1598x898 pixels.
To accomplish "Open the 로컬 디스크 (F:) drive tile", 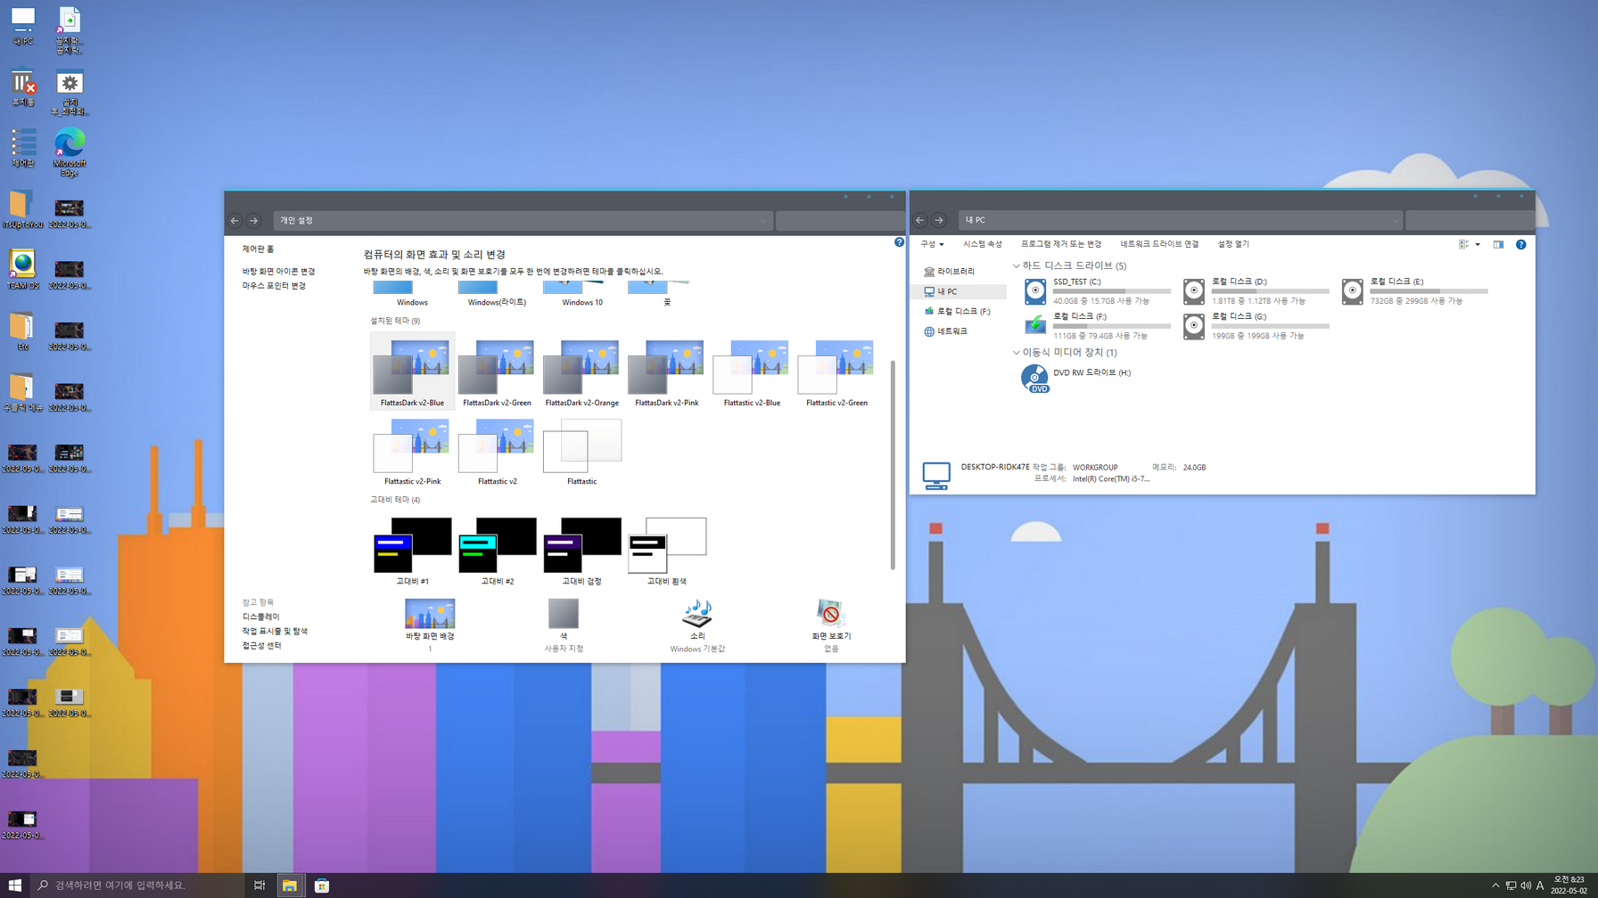I will [x=1098, y=326].
